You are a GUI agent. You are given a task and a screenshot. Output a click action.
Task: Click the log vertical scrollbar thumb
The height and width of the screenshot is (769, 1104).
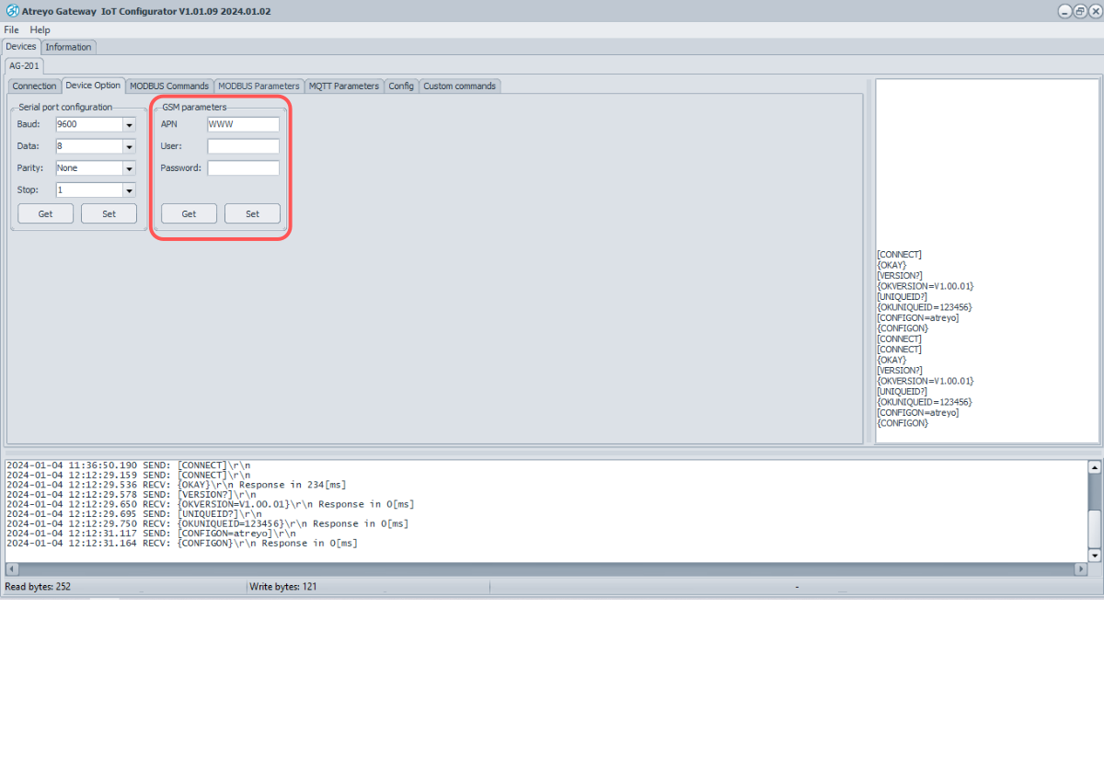tap(1094, 527)
